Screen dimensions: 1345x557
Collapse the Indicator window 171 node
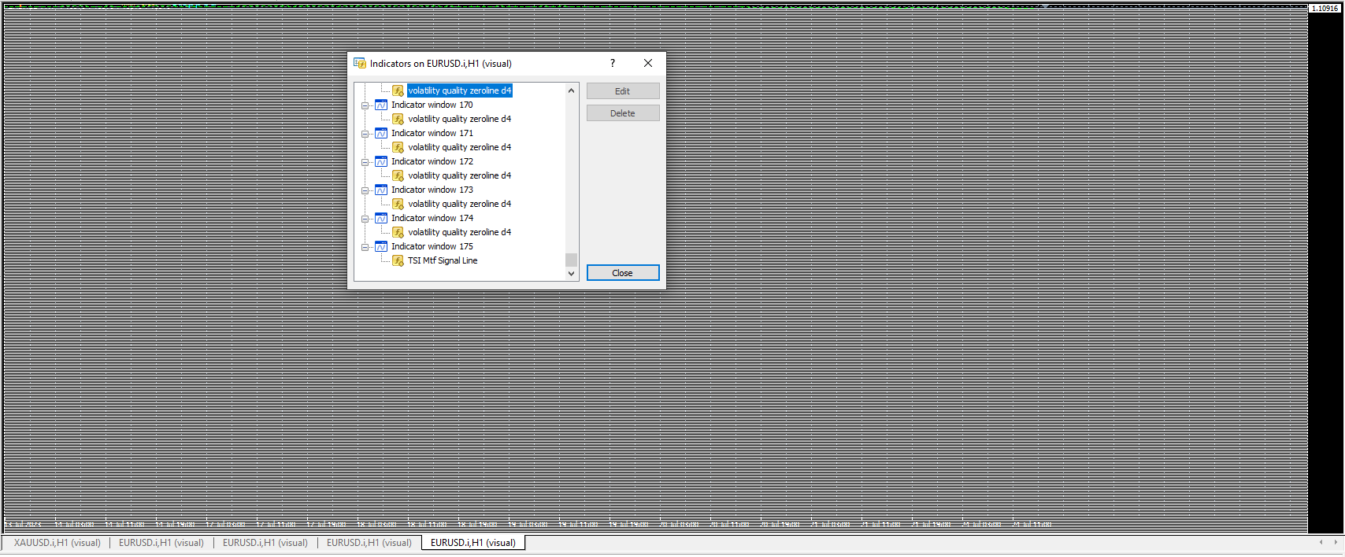tap(365, 134)
